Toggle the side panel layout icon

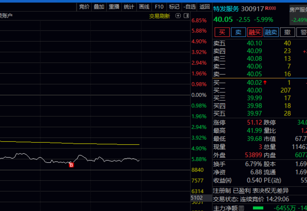186,16
